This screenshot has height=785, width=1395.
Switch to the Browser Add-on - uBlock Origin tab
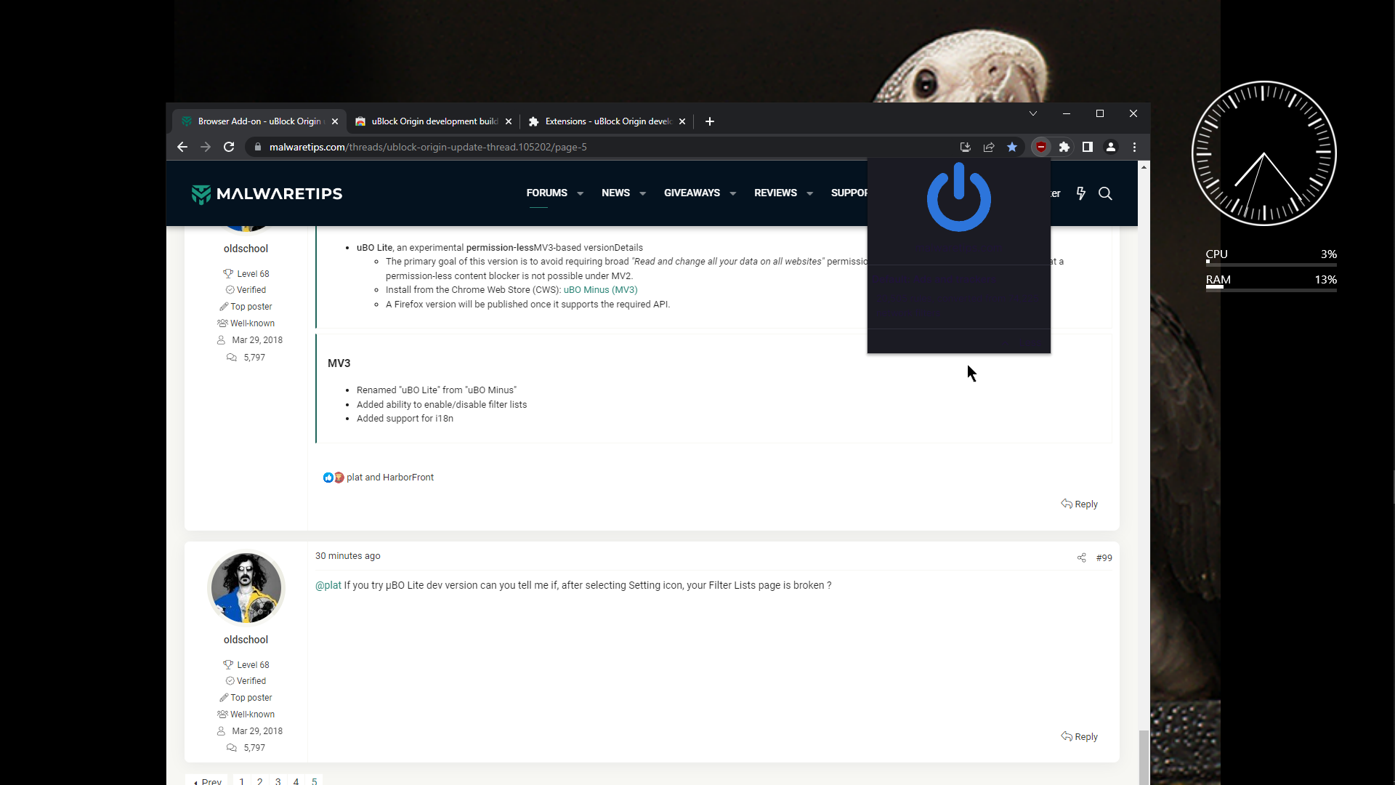[x=259, y=121]
